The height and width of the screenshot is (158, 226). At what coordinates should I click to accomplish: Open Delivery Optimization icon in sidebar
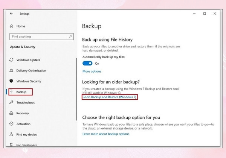click(11, 70)
